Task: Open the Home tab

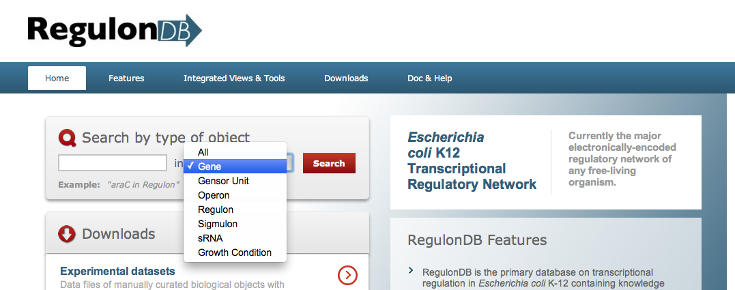Action: (x=57, y=78)
